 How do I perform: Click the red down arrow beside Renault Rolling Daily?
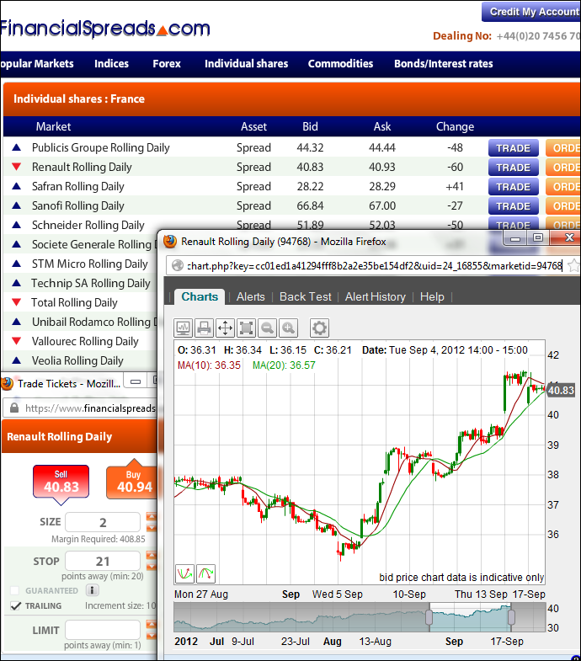(17, 167)
